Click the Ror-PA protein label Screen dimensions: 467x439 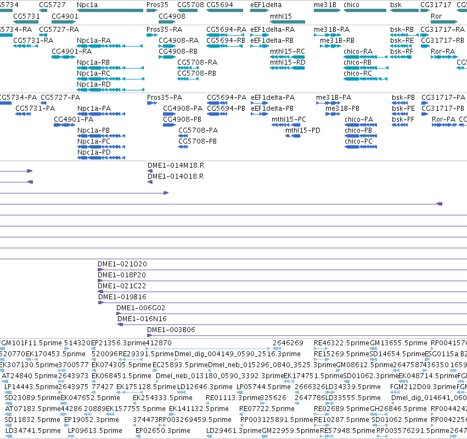(x=444, y=119)
